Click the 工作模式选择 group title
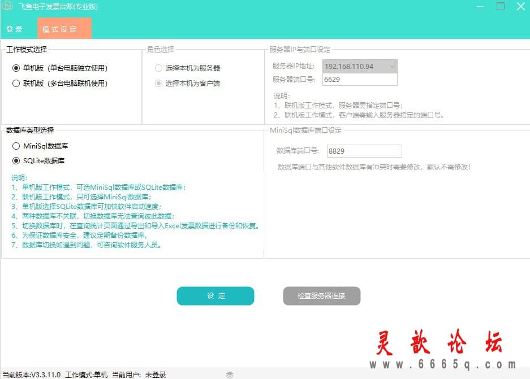This screenshot has height=379, width=530. pyautogui.click(x=27, y=49)
